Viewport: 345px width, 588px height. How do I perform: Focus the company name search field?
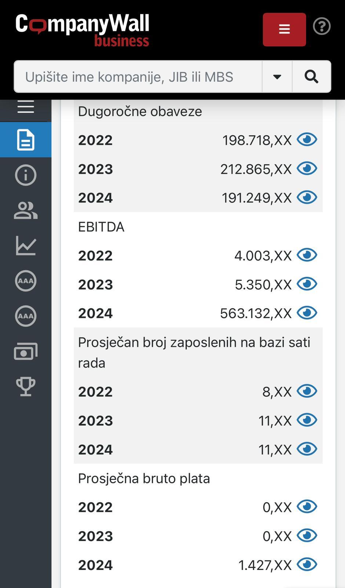click(138, 77)
